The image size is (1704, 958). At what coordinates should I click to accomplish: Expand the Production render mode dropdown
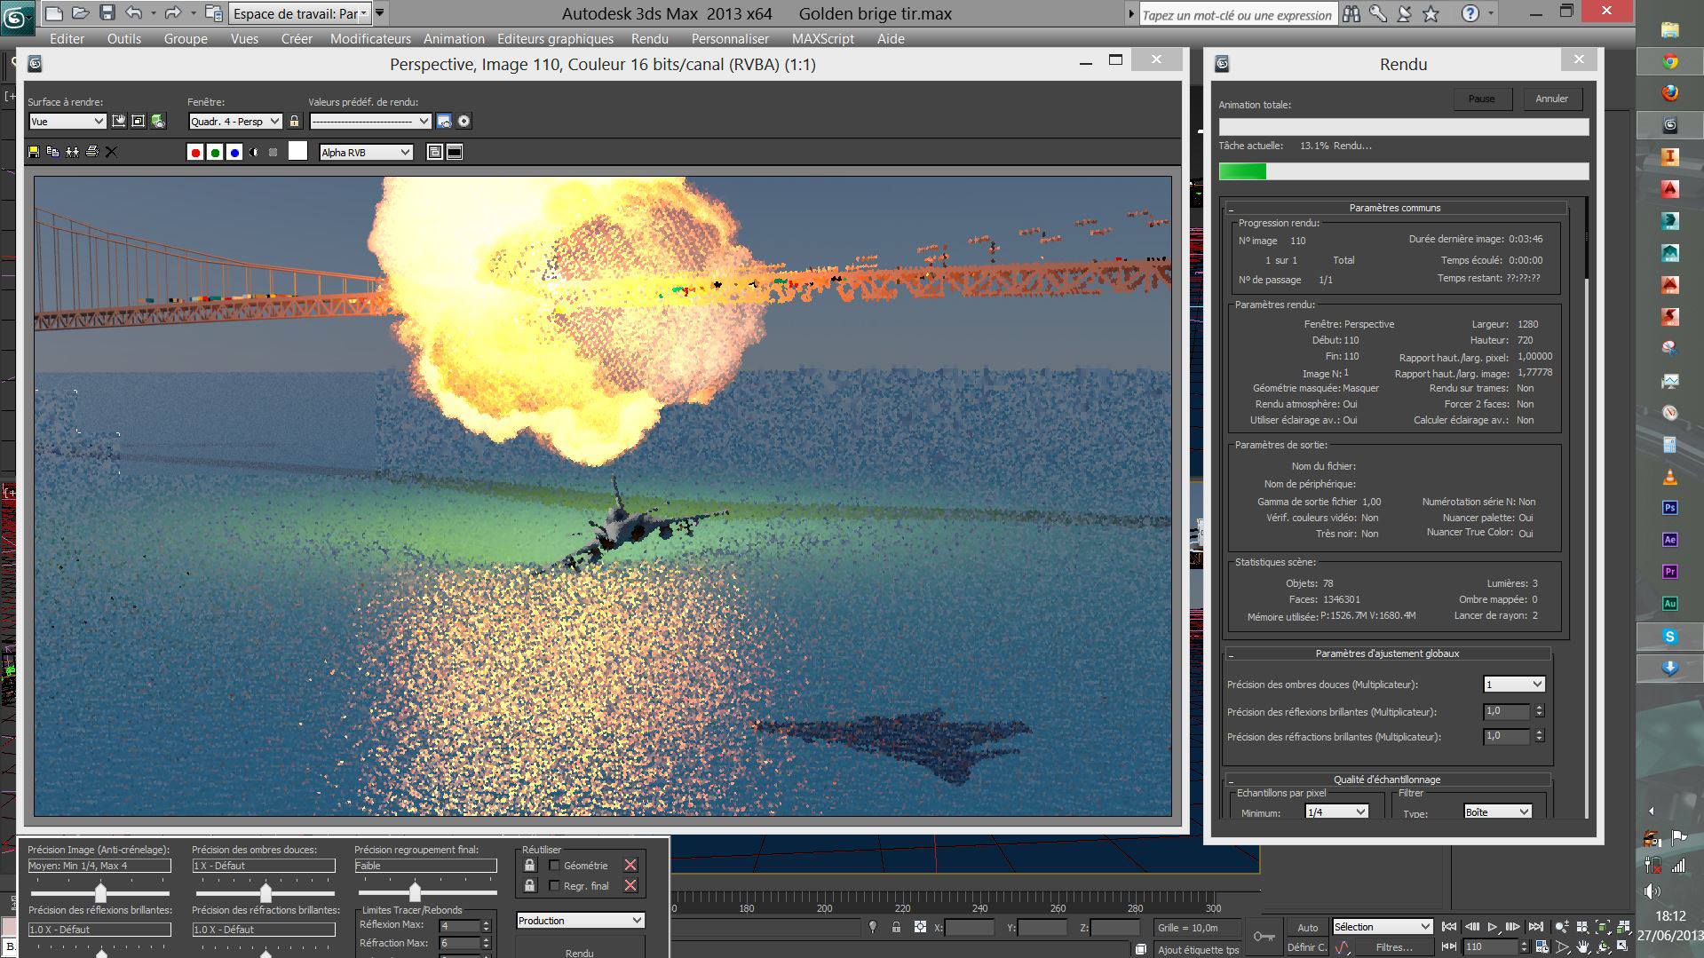pos(580,921)
